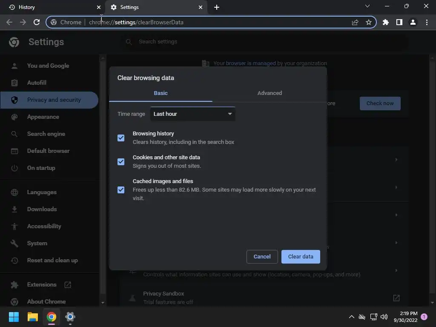Open managed by your organization link

tap(251, 63)
